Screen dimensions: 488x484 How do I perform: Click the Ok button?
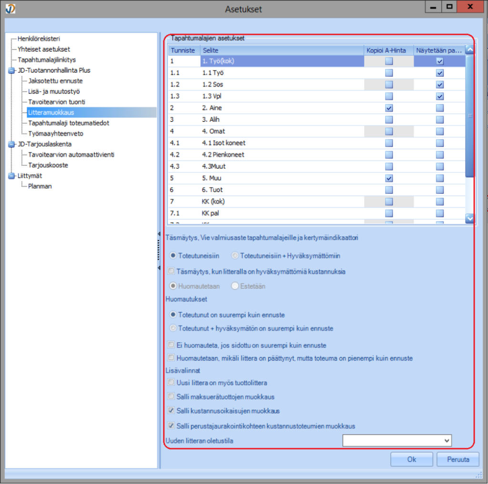[411, 459]
